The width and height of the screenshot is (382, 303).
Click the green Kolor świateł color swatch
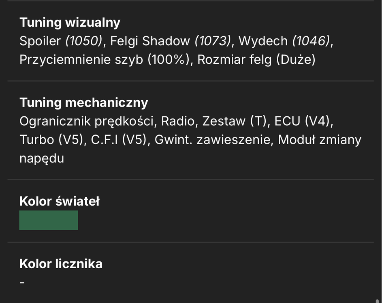(49, 220)
